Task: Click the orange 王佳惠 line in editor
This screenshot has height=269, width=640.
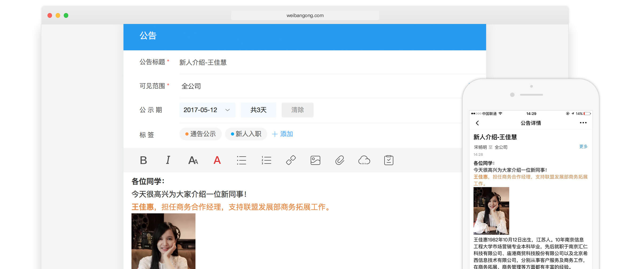Action: tap(231, 207)
